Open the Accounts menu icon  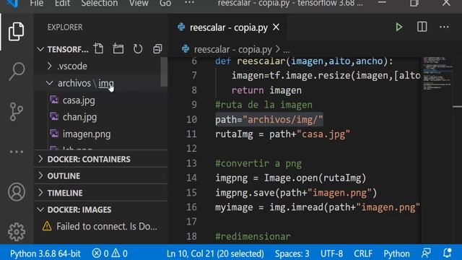click(17, 192)
